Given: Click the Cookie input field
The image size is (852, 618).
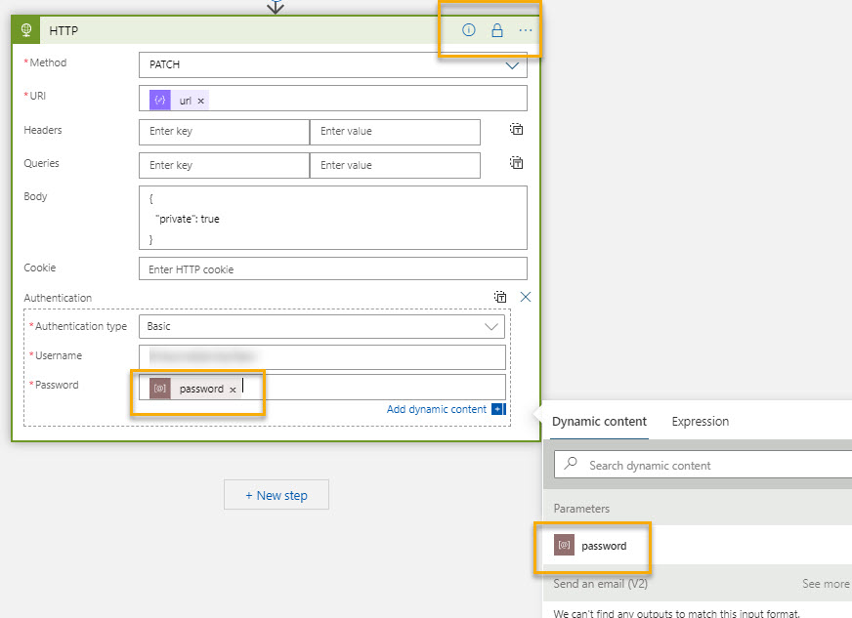Looking at the screenshot, I should [x=333, y=268].
